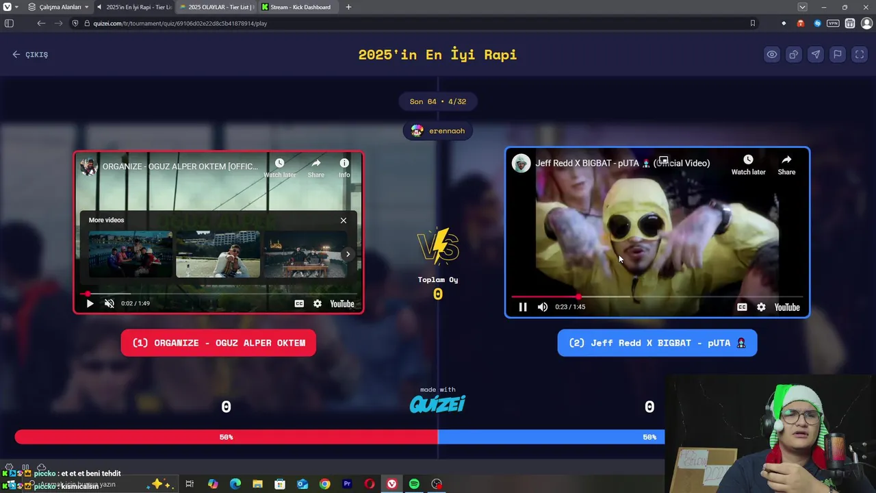
Task: Pause the Jeff Redd X BIGBAT video
Action: pyautogui.click(x=522, y=307)
